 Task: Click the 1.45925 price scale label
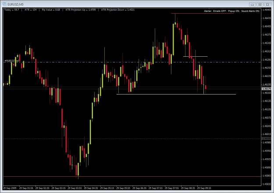point(267,159)
